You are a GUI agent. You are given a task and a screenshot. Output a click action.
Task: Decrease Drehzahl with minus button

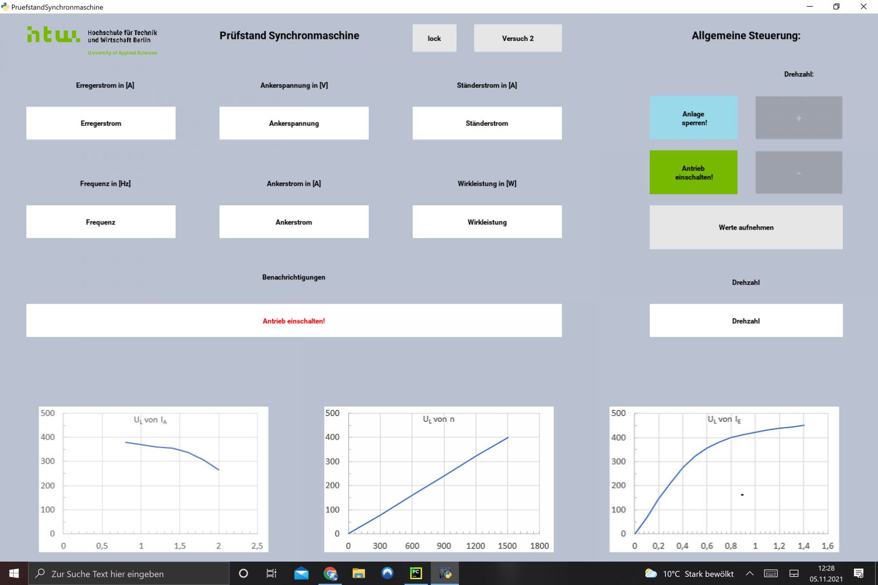(798, 173)
